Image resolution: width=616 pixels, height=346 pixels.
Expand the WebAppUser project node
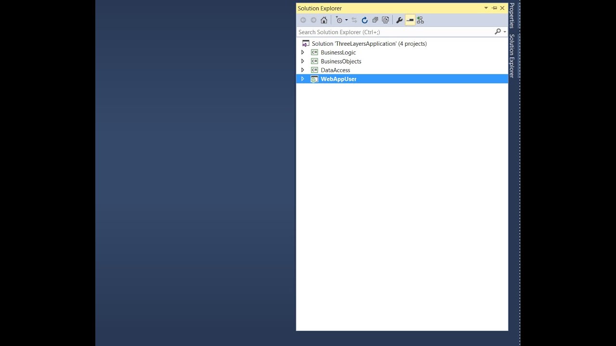point(303,79)
